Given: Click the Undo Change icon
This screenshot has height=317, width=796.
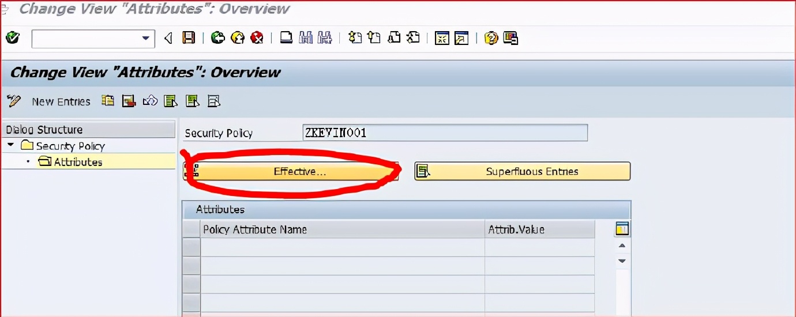Looking at the screenshot, I should 150,101.
